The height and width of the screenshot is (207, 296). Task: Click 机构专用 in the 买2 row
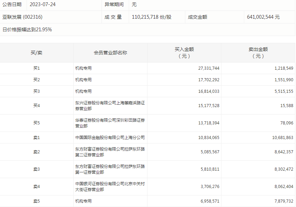coord(83,80)
